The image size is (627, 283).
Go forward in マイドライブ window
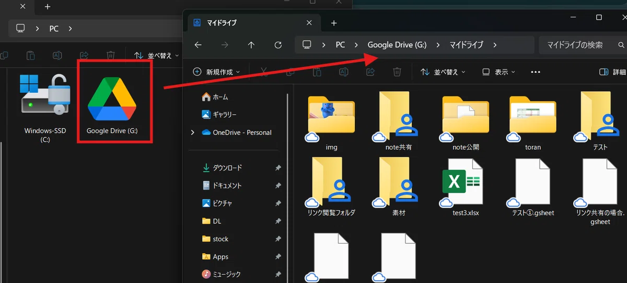coord(225,45)
